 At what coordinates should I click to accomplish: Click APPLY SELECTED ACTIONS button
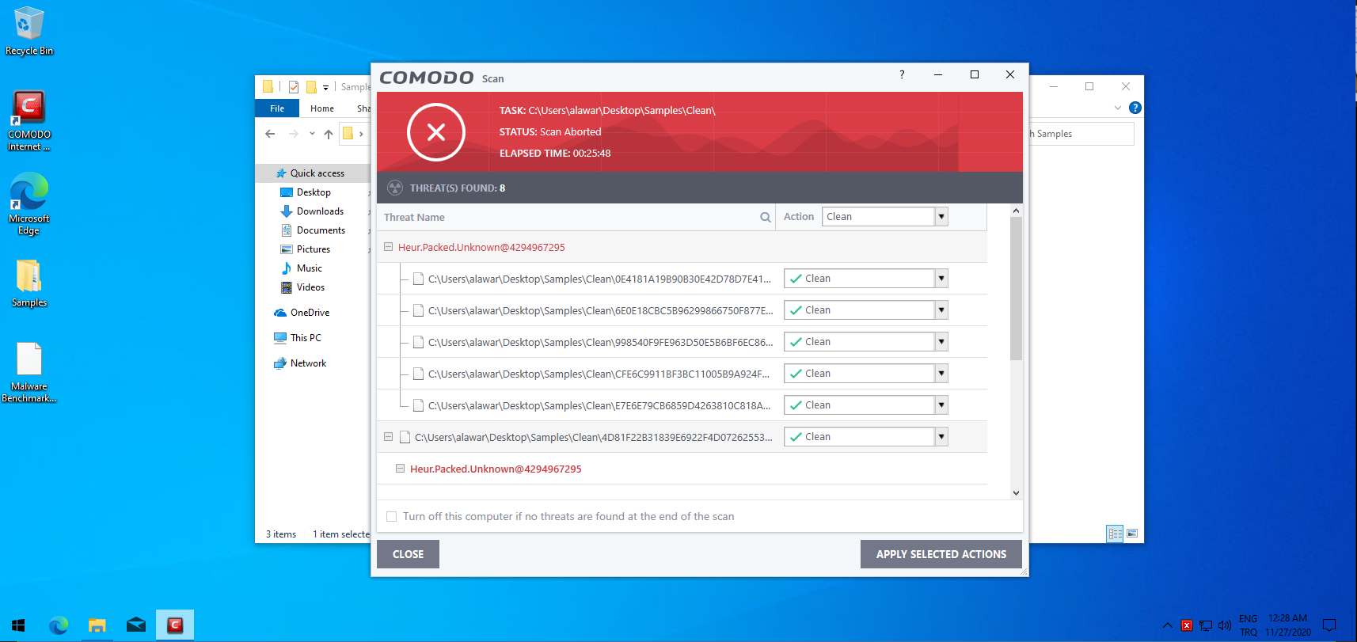[x=941, y=554]
